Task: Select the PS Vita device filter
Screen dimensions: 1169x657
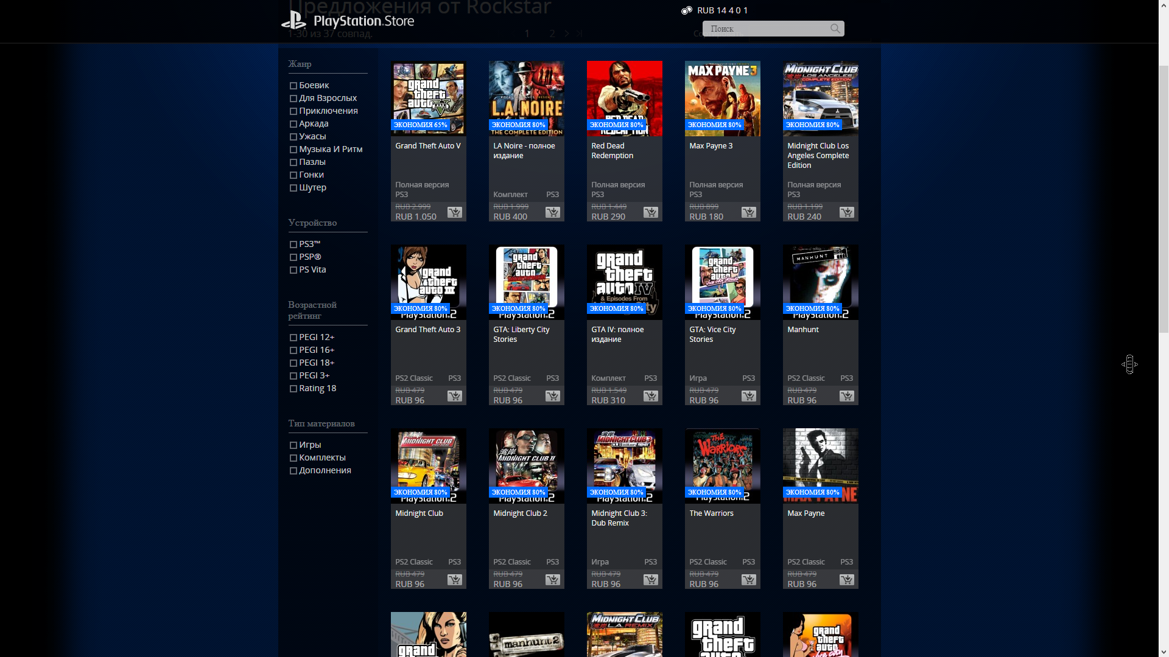Action: point(293,270)
